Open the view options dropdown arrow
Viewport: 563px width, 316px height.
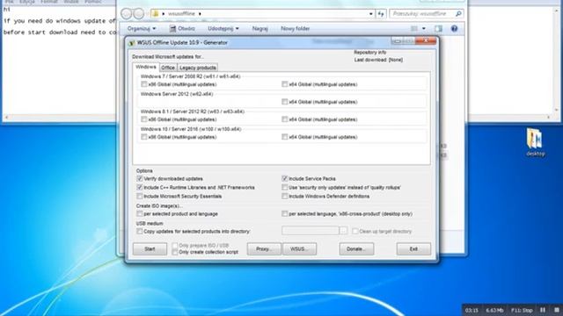424,29
